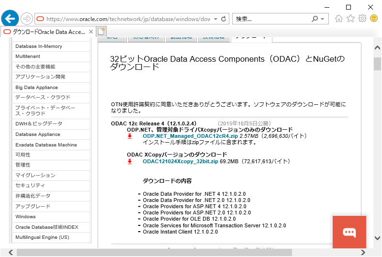Open セキュリティ sidebar item
The height and width of the screenshot is (257, 382).
(51, 186)
